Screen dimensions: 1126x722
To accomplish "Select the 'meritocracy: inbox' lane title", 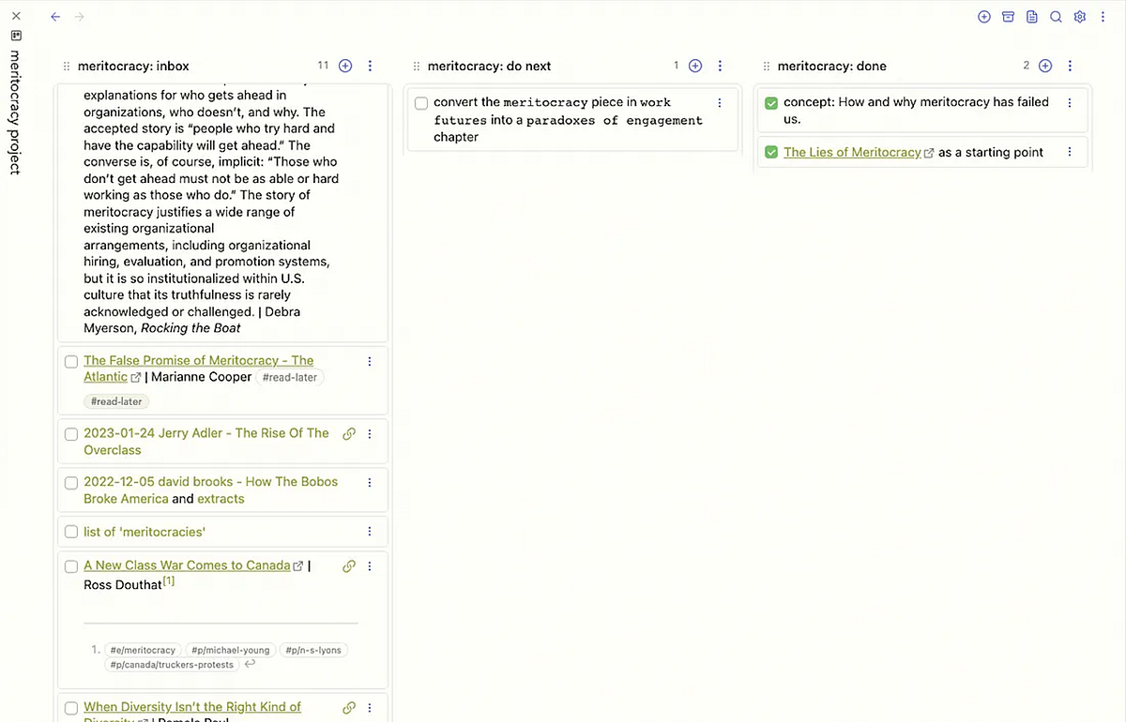I will 133,67.
